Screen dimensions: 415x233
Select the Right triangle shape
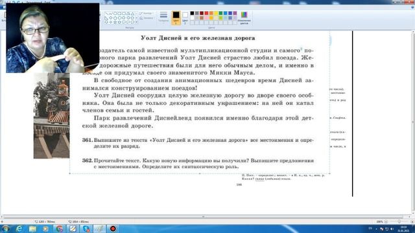[x=106, y=17]
